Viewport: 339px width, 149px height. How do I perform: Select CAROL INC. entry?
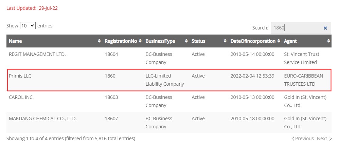coord(21,97)
